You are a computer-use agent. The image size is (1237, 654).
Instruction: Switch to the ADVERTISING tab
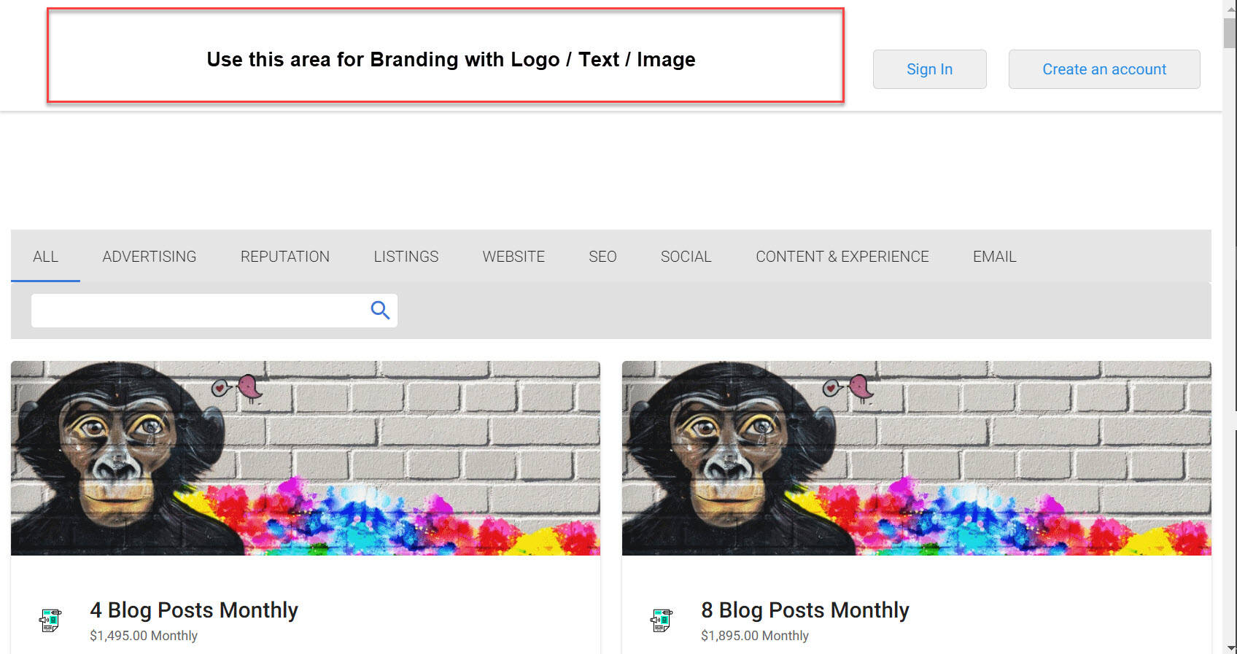150,257
